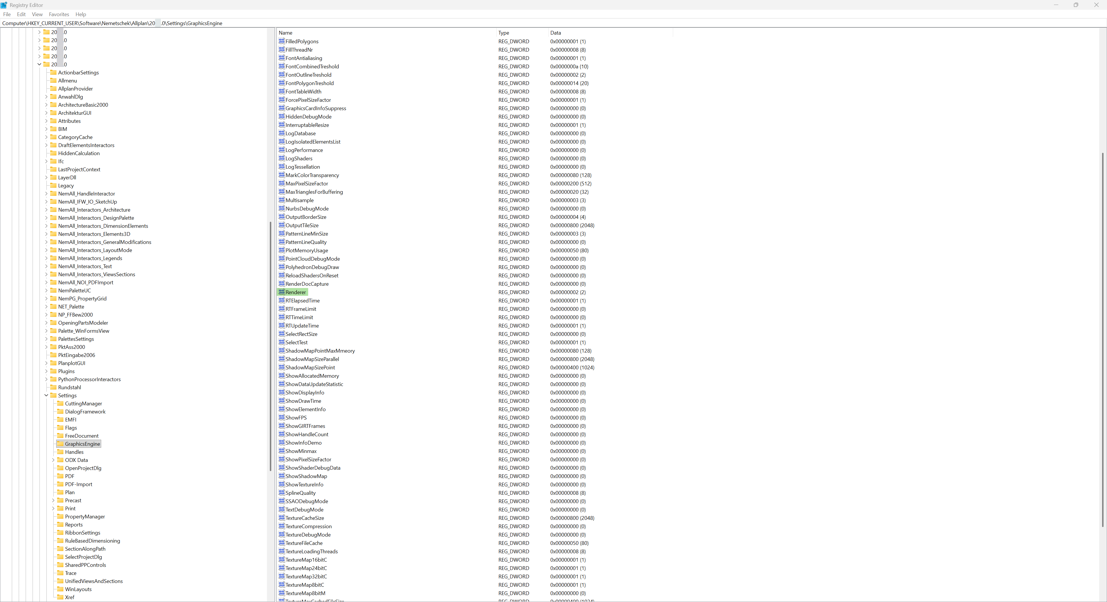1107x602 pixels.
Task: Click the value icon of SplineQuality
Action: coord(281,492)
